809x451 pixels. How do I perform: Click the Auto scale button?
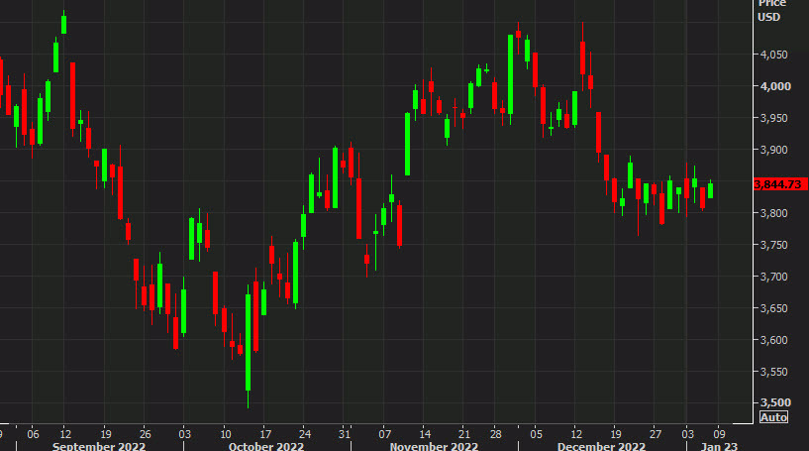[770, 417]
